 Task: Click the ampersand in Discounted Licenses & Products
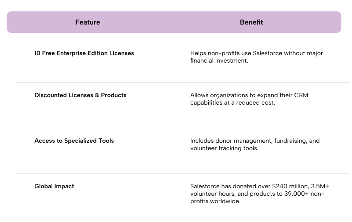pyautogui.click(x=97, y=95)
